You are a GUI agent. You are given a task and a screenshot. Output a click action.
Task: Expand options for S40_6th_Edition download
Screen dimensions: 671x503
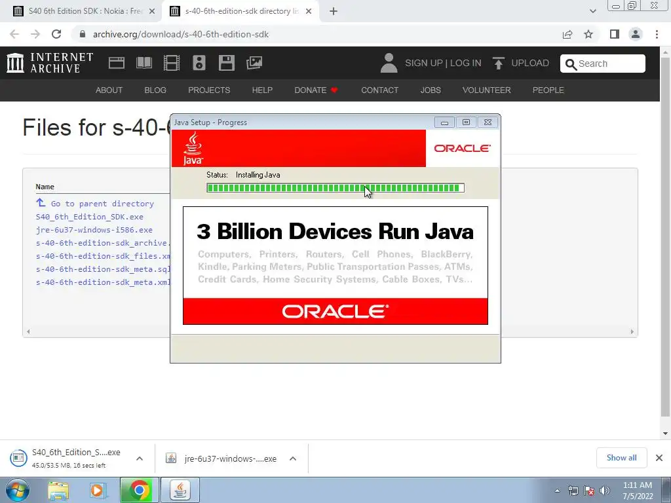point(140,458)
